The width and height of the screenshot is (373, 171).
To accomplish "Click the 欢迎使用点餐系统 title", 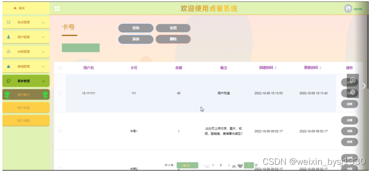I will (209, 9).
